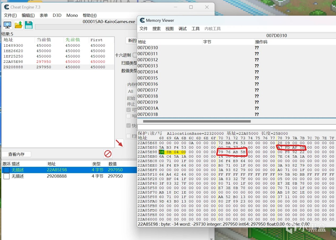This screenshot has width=336, height=240.
Task: Open the 工具 menu in Memory Viewer
Action: pyautogui.click(x=196, y=29)
